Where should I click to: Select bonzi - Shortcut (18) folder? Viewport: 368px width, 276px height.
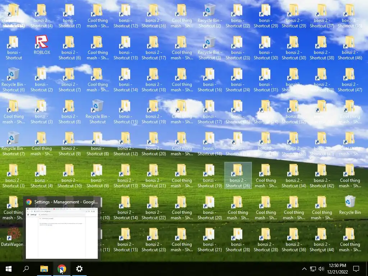click(x=210, y=144)
